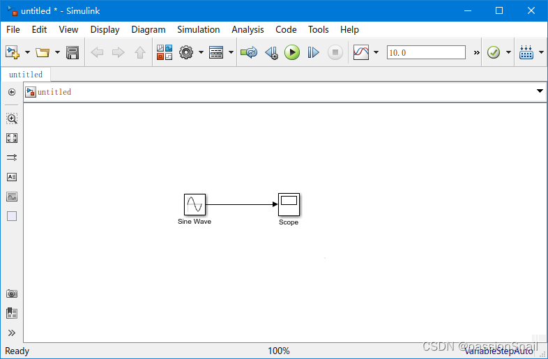Viewport: 548px width, 359px height.
Task: Click the simulation stop time field
Action: [x=426, y=52]
